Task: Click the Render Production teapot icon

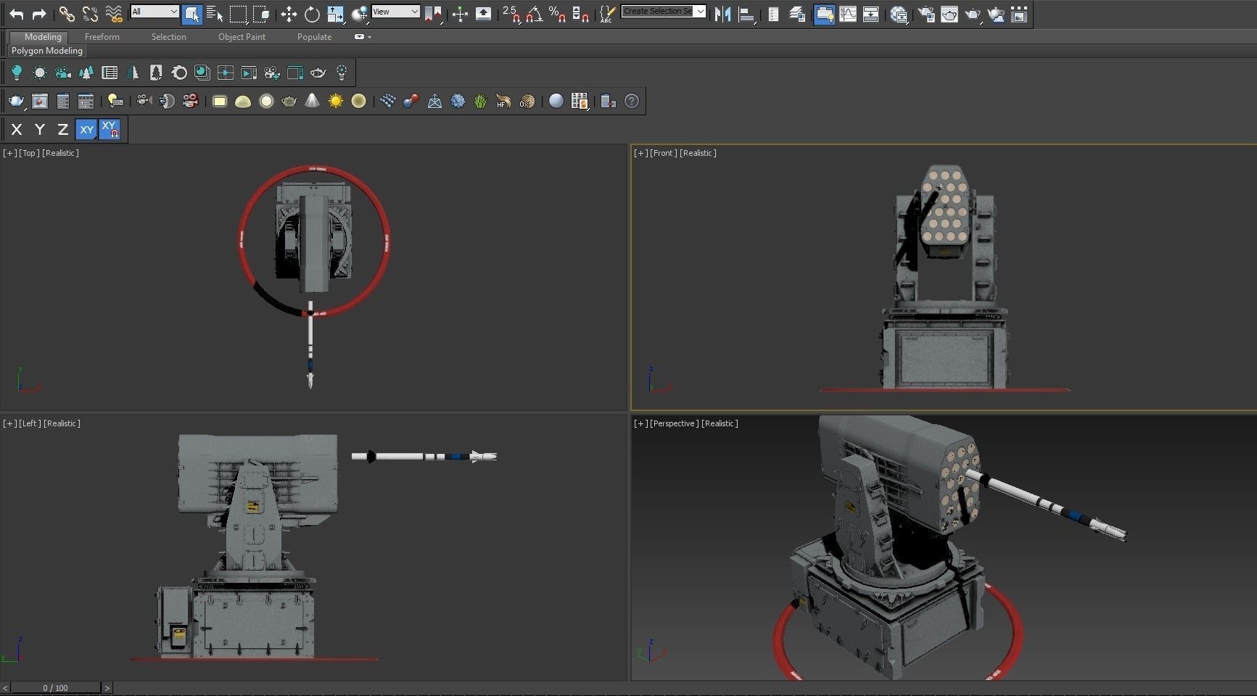Action: tap(973, 14)
